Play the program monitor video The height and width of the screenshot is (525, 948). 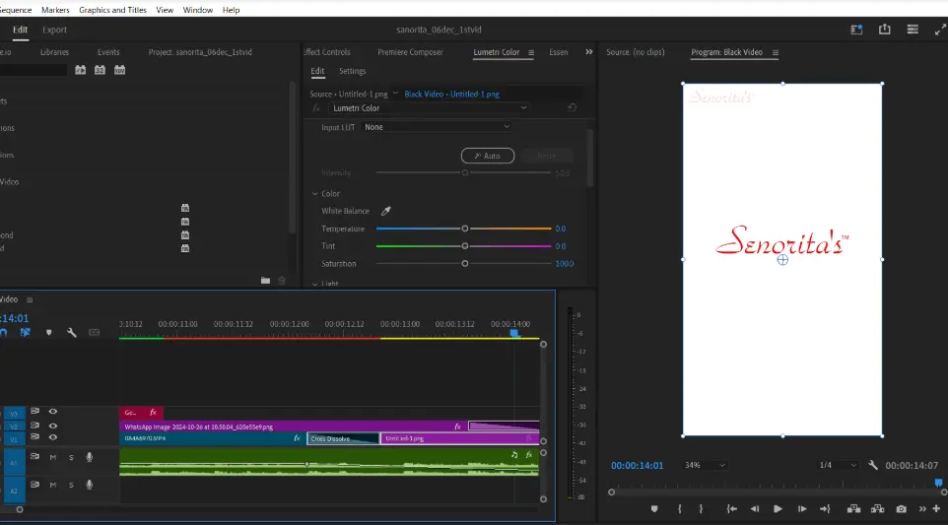[x=778, y=508]
